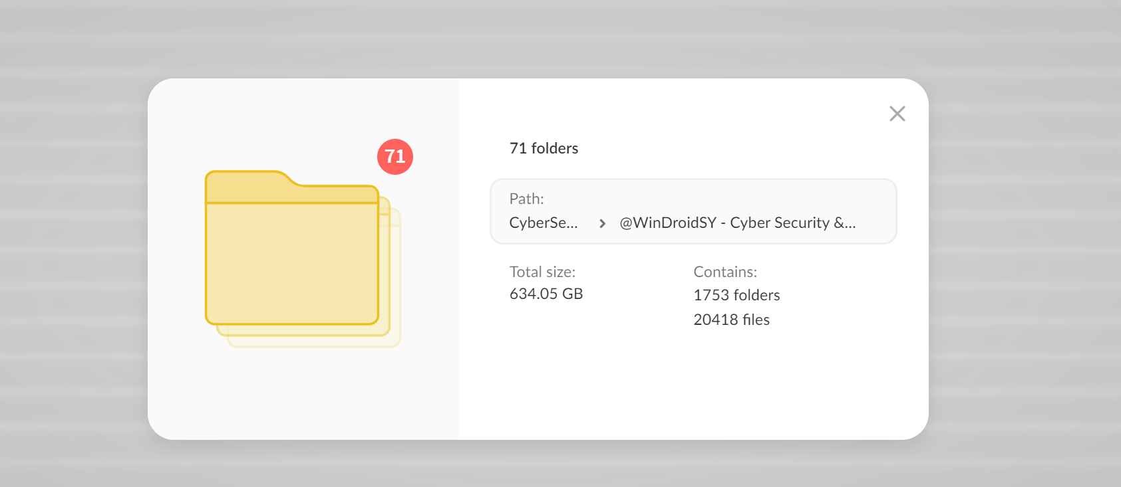1121x487 pixels.
Task: Click the front yellow folder icon
Action: click(x=292, y=262)
